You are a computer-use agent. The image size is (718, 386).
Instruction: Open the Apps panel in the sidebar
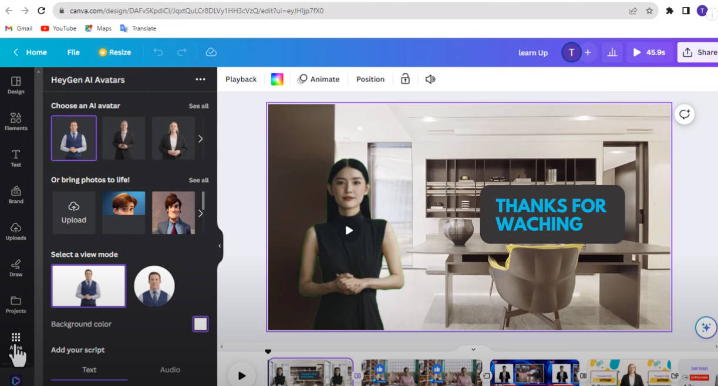point(16,339)
